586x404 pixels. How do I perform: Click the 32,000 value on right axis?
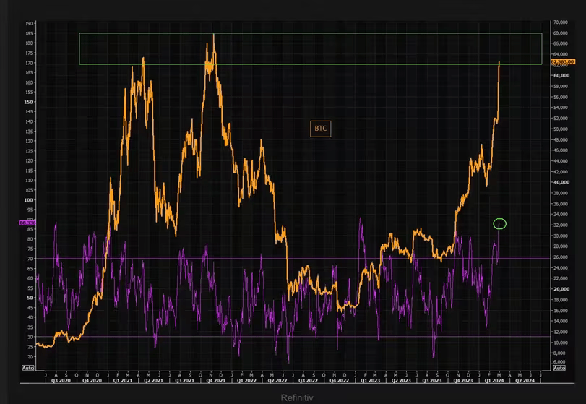[x=560, y=225]
